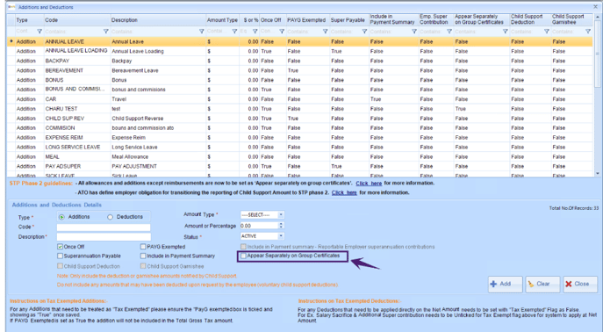Sort by Amount Type column header
The image size is (603, 332).
pyautogui.click(x=222, y=20)
